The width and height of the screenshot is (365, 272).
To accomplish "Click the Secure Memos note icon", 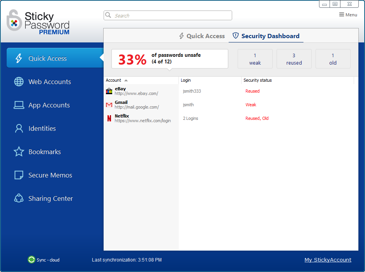I will point(19,175).
